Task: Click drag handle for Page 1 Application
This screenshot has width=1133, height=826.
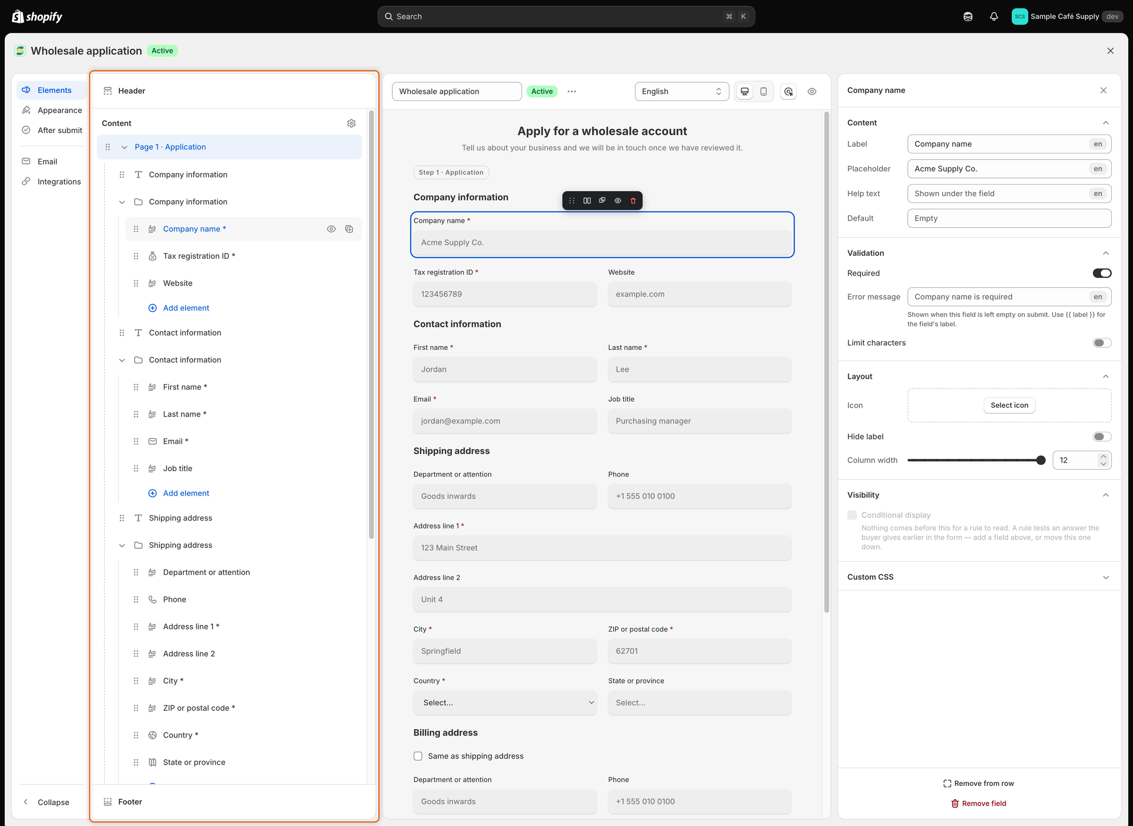Action: coord(108,147)
